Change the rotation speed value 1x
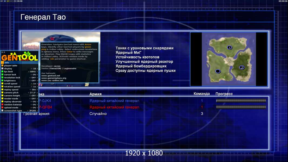Screen dimensions: 288x162 click(x=35, y=87)
